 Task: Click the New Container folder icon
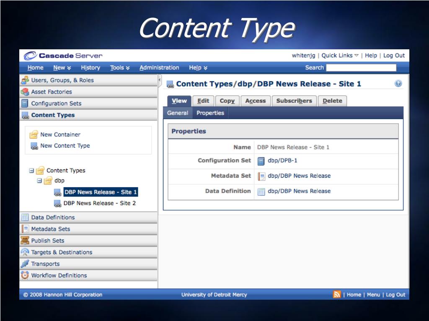coord(34,134)
